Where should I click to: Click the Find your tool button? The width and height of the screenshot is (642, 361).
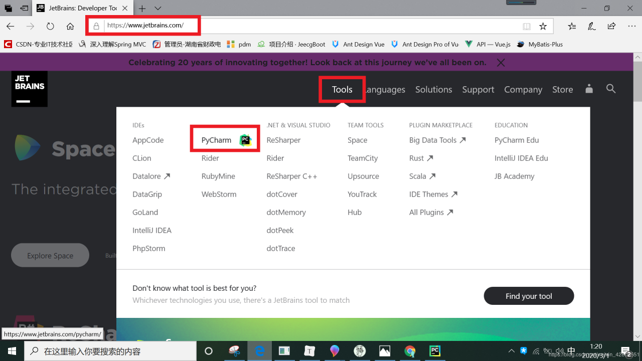coord(529,296)
